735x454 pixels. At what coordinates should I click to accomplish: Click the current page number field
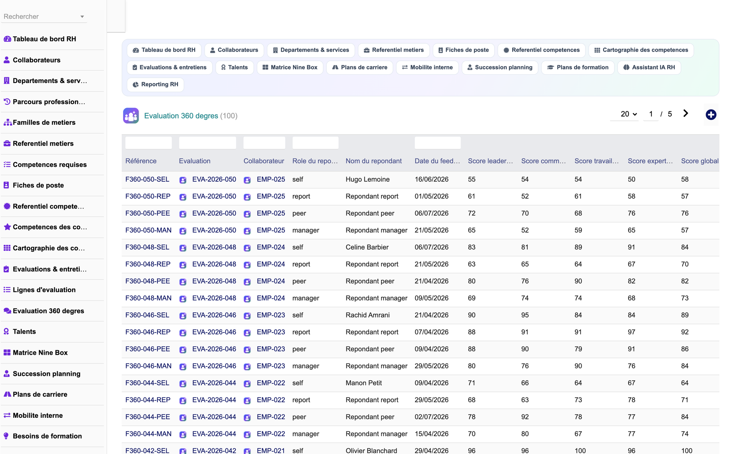point(651,114)
